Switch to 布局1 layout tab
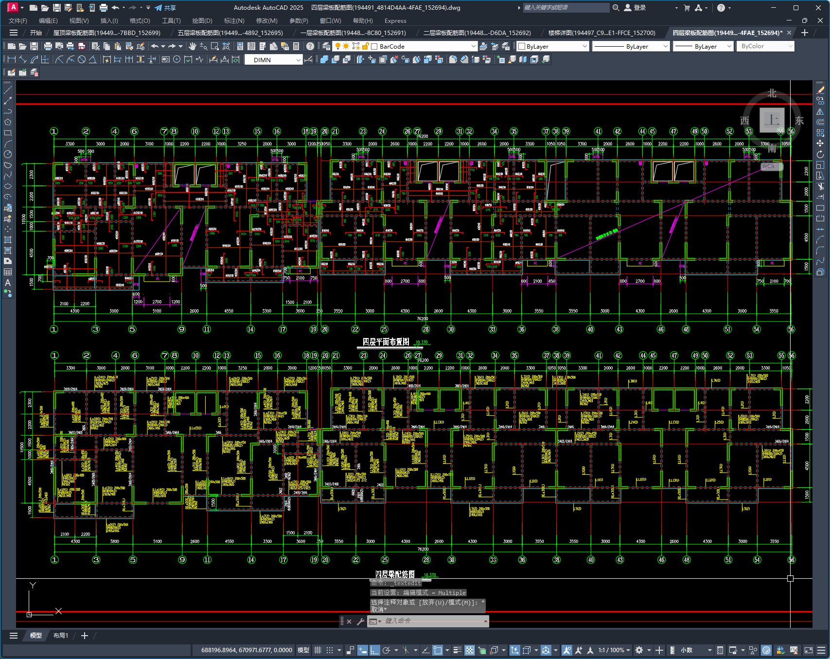This screenshot has width=830, height=659. coord(61,635)
